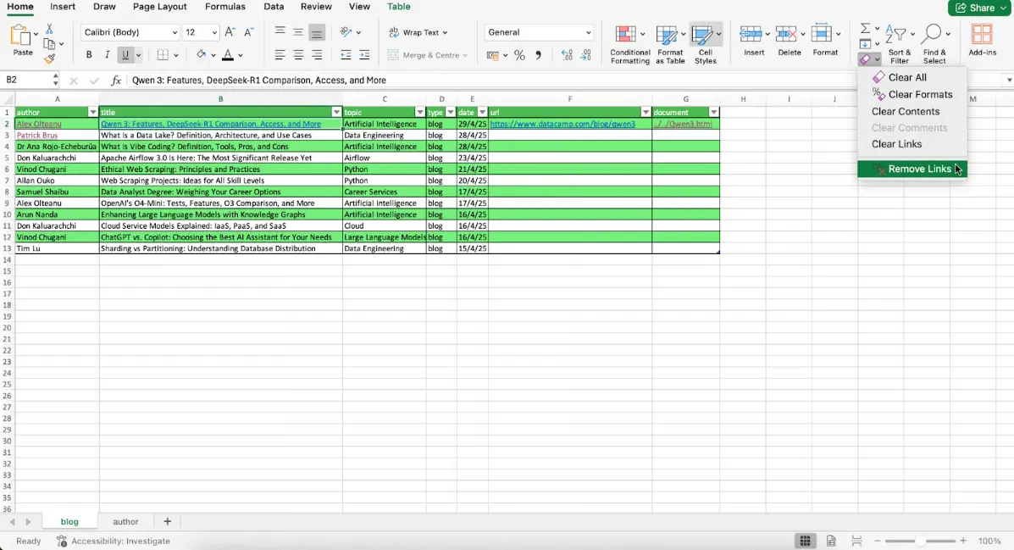1014x550 pixels.
Task: Open Format as Table
Action: 668,36
